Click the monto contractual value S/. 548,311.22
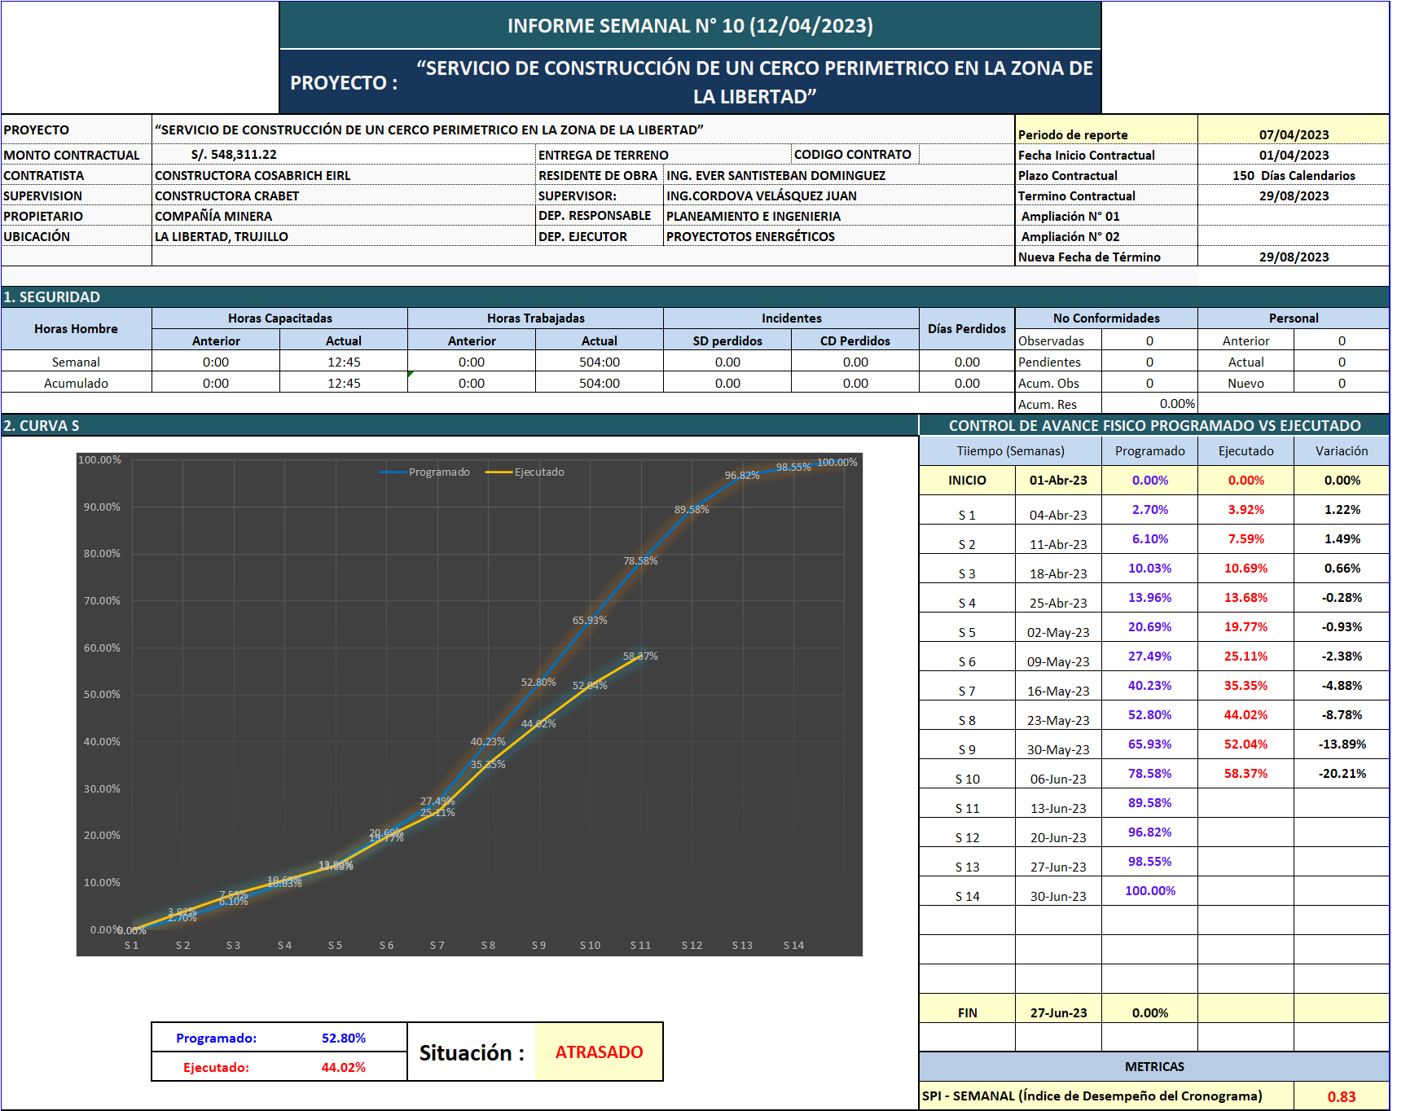The width and height of the screenshot is (1419, 1111). 234,155
